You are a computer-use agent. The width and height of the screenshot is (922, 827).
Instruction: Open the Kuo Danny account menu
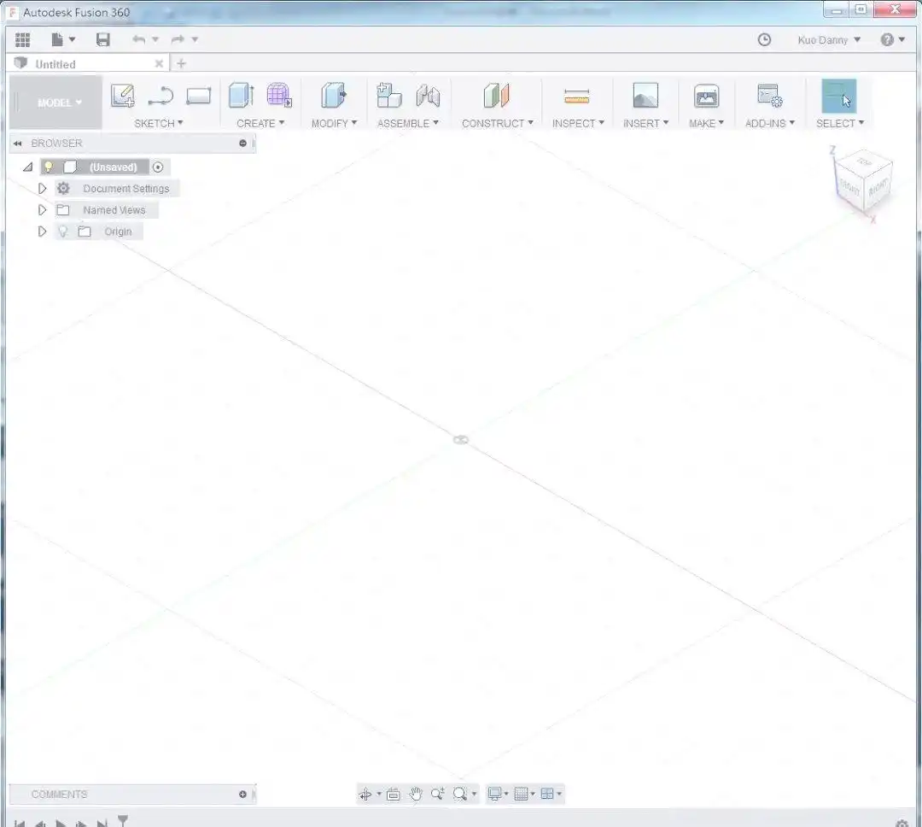tap(828, 40)
